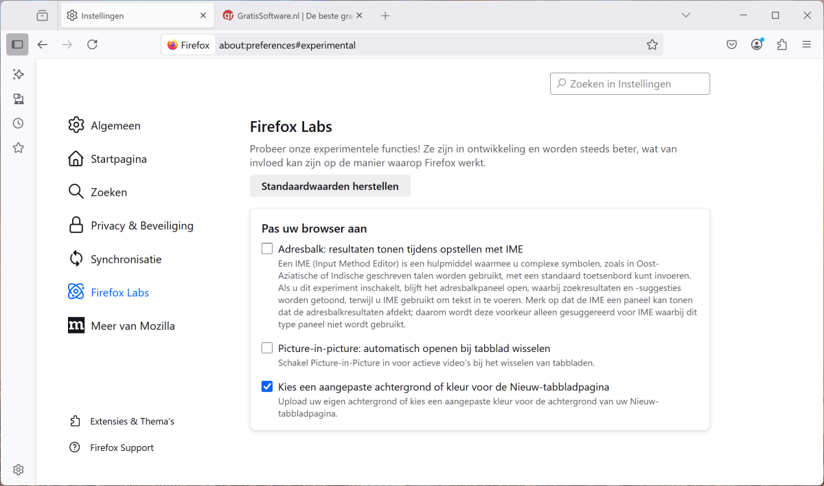Go to the Privacy & Beveiliging section
The height and width of the screenshot is (486, 824).
click(x=142, y=225)
